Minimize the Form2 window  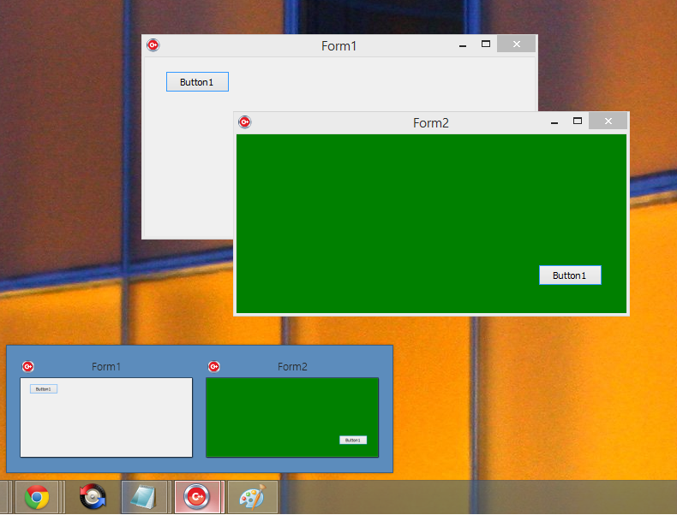click(x=554, y=123)
